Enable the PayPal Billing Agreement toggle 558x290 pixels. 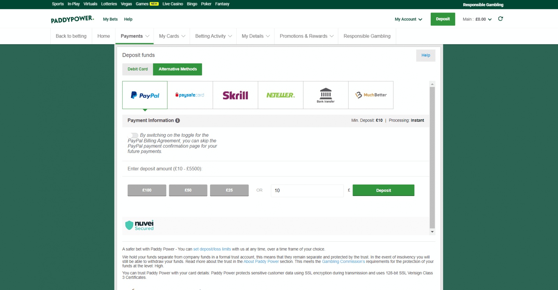click(134, 135)
